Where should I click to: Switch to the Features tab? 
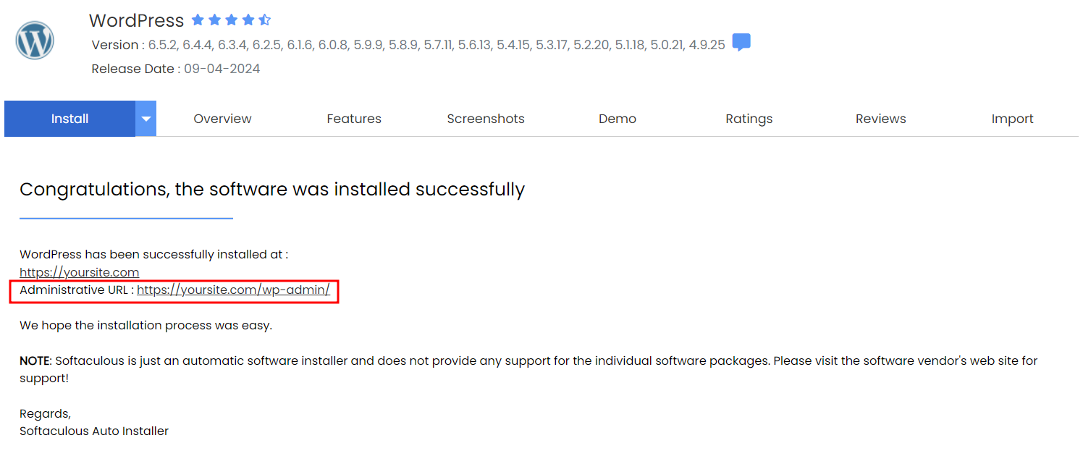coord(354,119)
